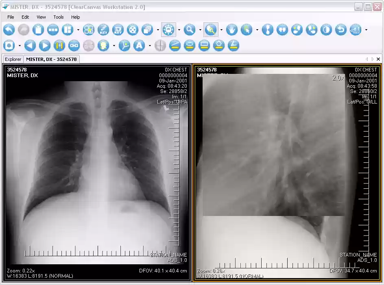This screenshot has height=285, width=384.
Task: Select the Pan hand tool
Action: 231,30
